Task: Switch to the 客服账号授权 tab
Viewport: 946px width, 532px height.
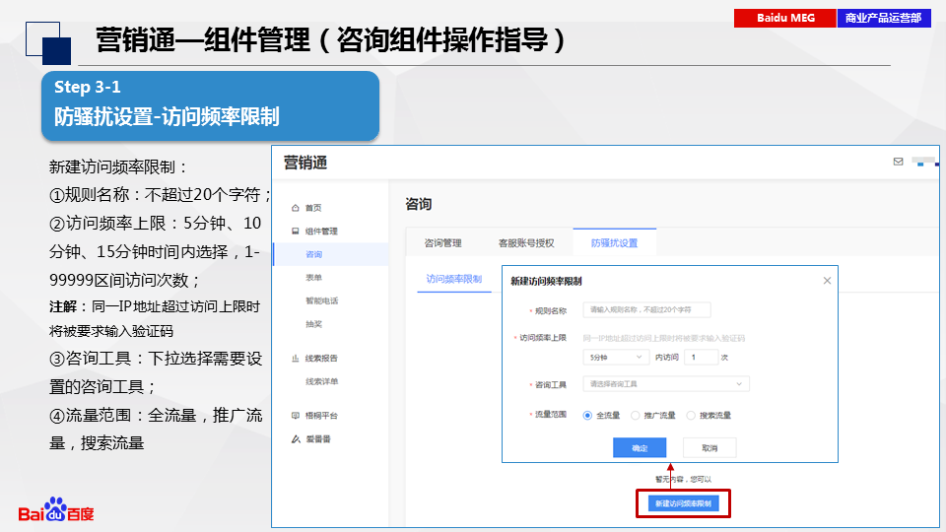Action: point(526,243)
